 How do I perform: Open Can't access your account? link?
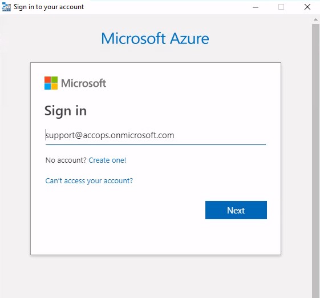tap(89, 181)
